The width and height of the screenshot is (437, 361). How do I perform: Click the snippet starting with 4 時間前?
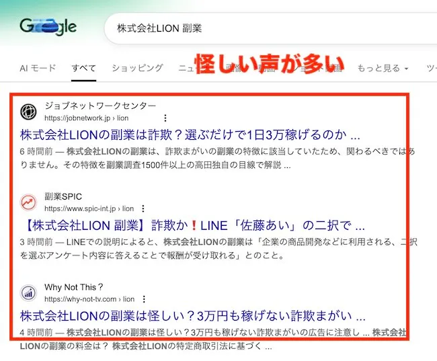213,339
